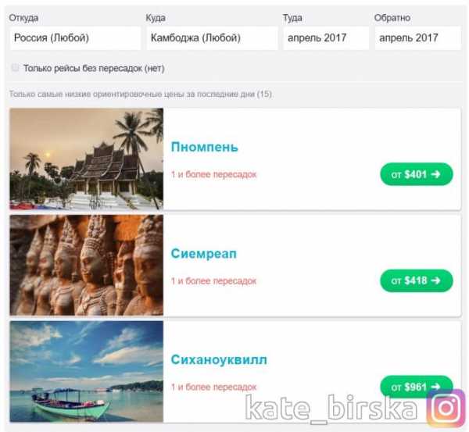
Task: Open the Сиемреап destination link
Action: click(x=204, y=254)
